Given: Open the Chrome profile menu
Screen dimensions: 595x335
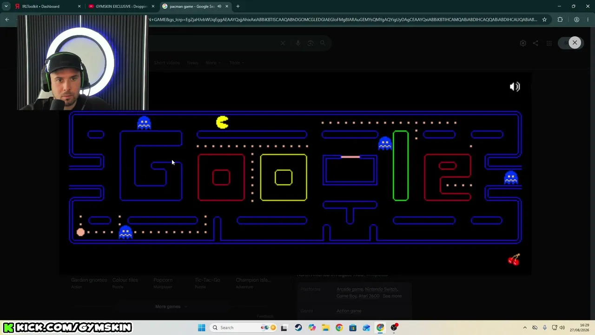Looking at the screenshot, I should tap(576, 20).
